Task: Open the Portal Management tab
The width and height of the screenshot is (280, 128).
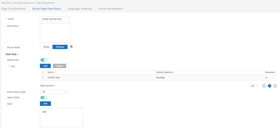Action: point(111,9)
